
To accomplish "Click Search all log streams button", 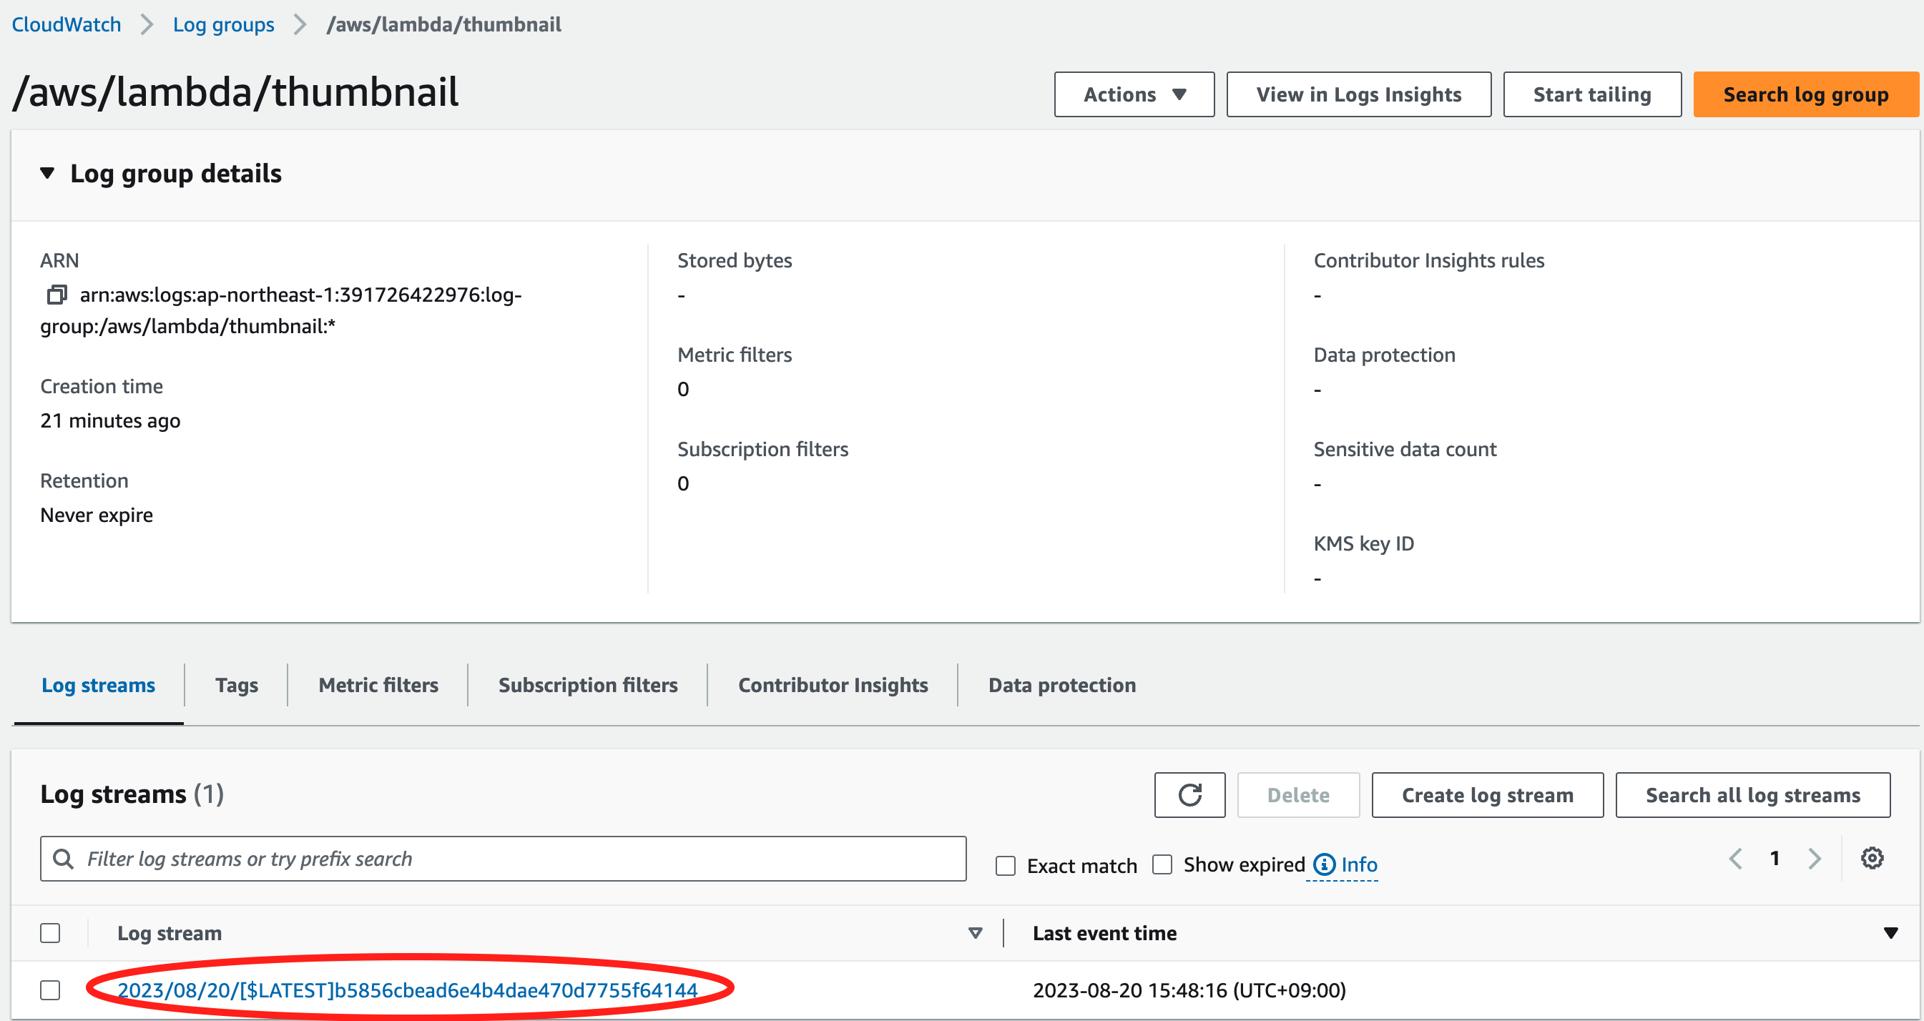I will point(1752,794).
